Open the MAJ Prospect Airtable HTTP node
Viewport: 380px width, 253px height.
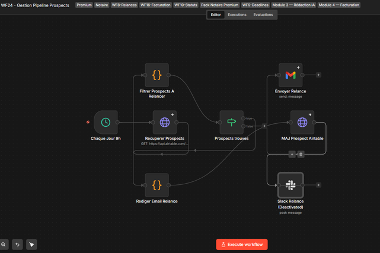coord(302,122)
